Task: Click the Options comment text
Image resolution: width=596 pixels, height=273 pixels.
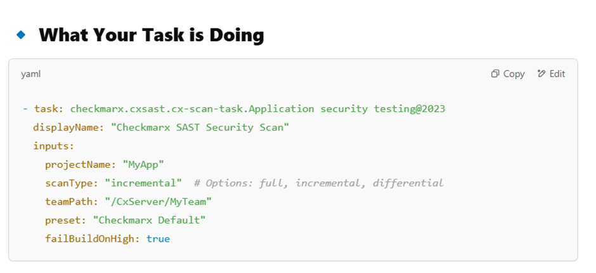Action: pyautogui.click(x=318, y=183)
